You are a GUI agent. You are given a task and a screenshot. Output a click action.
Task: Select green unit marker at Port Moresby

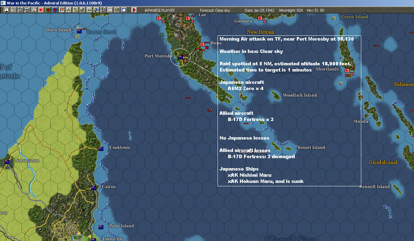(176, 61)
